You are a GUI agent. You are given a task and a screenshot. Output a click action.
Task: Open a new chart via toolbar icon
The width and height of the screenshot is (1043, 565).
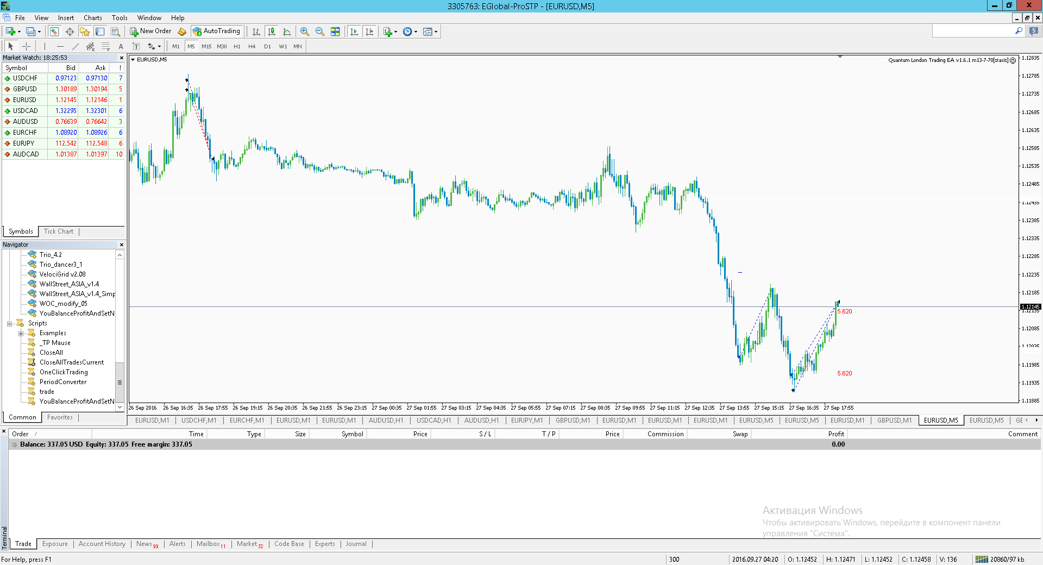click(x=10, y=32)
